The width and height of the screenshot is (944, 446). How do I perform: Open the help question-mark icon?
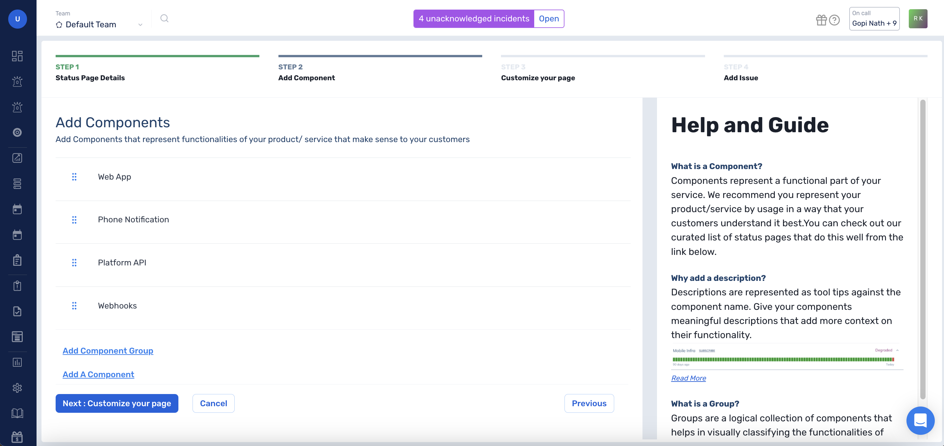pos(834,20)
